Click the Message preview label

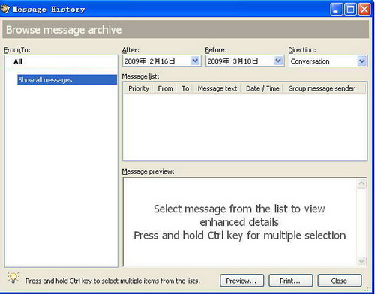click(x=148, y=171)
